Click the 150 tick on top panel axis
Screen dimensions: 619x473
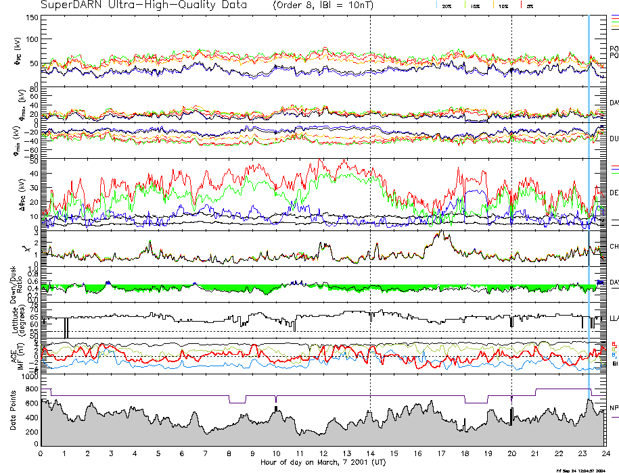point(31,17)
